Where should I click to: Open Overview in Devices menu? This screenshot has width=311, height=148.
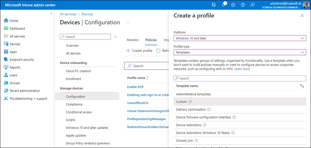click(x=72, y=45)
